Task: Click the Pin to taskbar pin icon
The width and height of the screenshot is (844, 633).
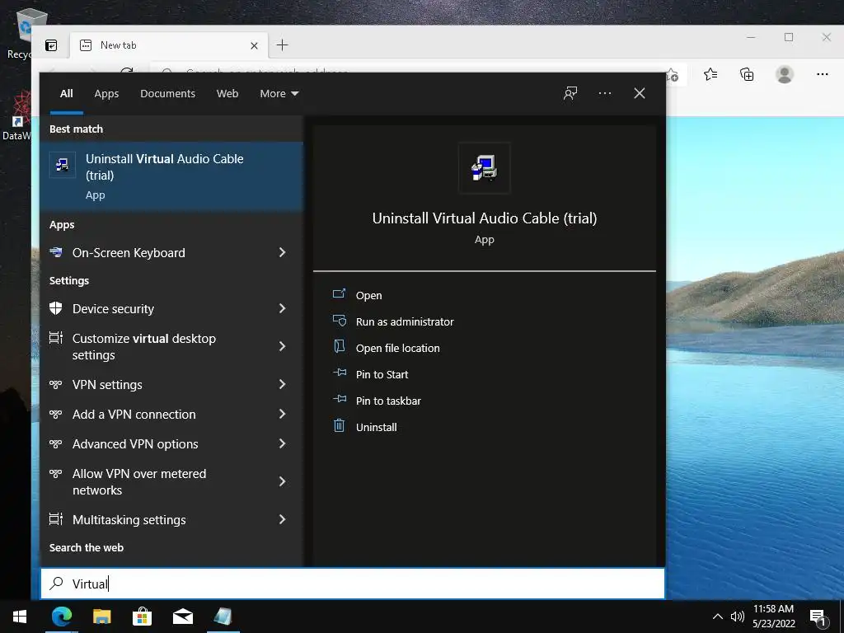Action: [x=339, y=399]
